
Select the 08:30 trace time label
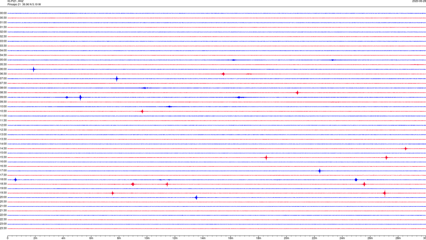click(x=3, y=92)
